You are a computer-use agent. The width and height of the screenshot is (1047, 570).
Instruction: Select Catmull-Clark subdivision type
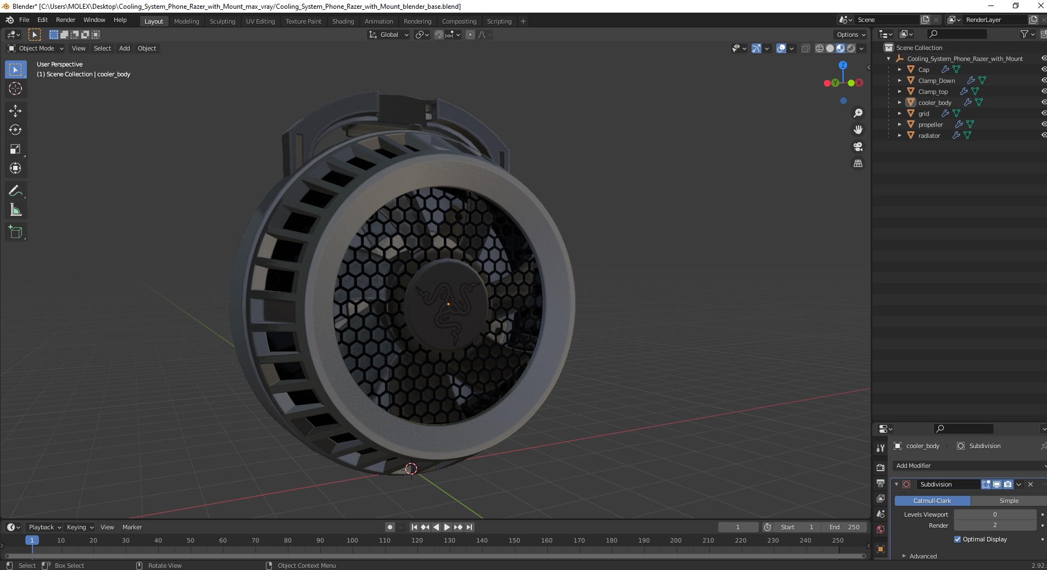pos(932,501)
